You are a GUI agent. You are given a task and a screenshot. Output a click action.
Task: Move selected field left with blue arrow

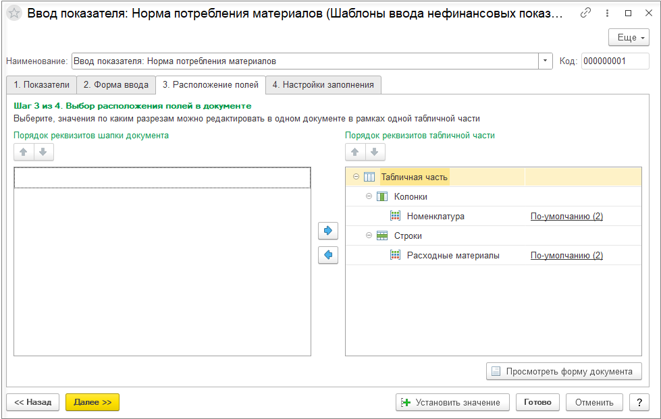coord(328,255)
